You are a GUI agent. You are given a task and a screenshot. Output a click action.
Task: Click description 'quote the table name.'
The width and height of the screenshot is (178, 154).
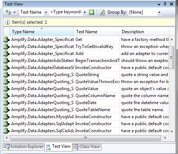(x=143, y=110)
